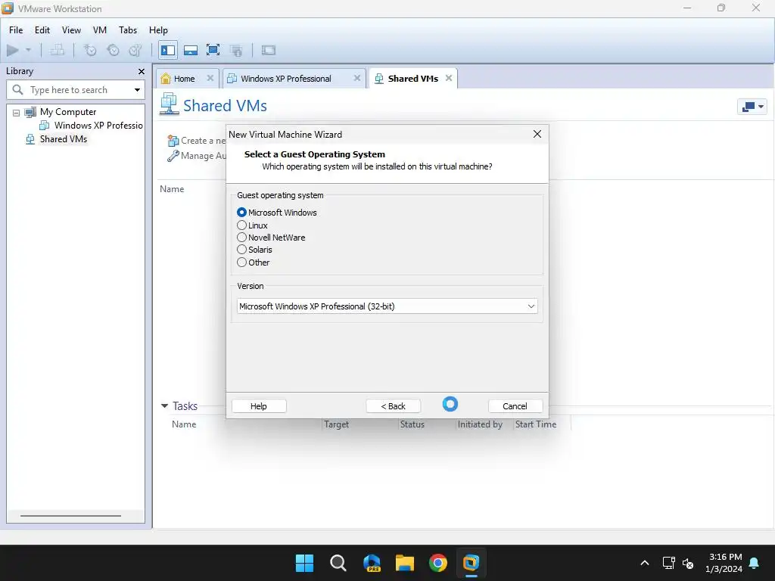Click VMware Workstation taskbar icon
Viewport: 775px width, 581px height.
point(471,563)
